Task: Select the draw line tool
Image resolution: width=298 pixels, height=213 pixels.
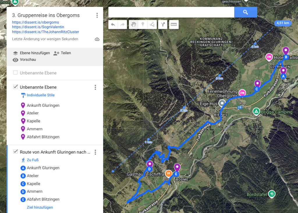Action: pos(152,25)
